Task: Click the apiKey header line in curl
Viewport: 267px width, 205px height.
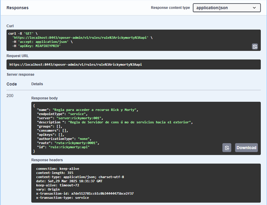Action: point(36,46)
